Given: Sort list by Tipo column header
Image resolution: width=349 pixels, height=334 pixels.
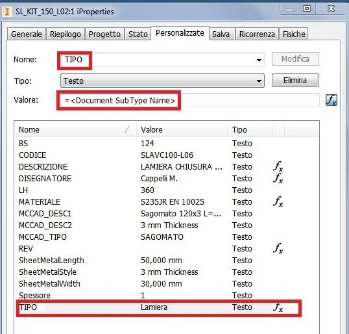Looking at the screenshot, I should pyautogui.click(x=250, y=129).
